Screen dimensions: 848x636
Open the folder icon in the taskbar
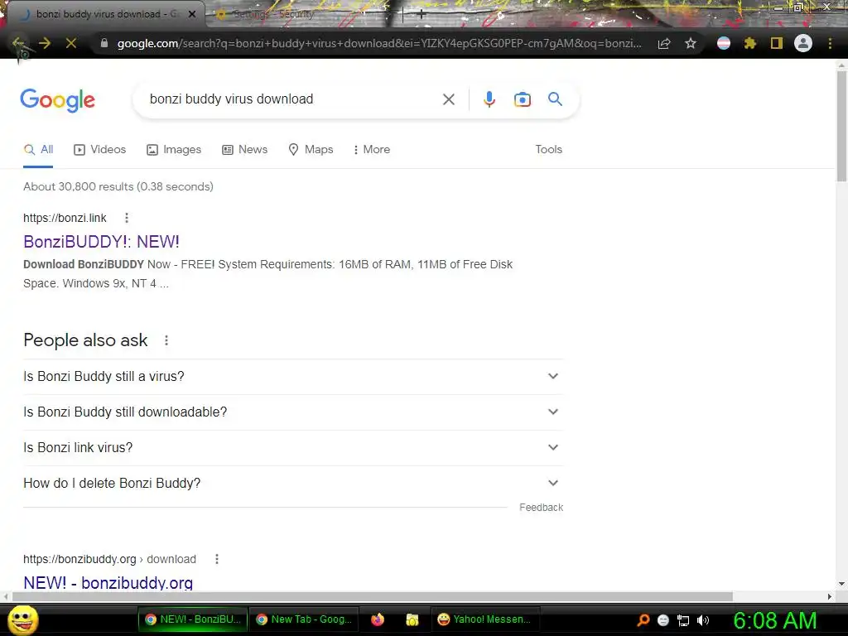tap(412, 619)
